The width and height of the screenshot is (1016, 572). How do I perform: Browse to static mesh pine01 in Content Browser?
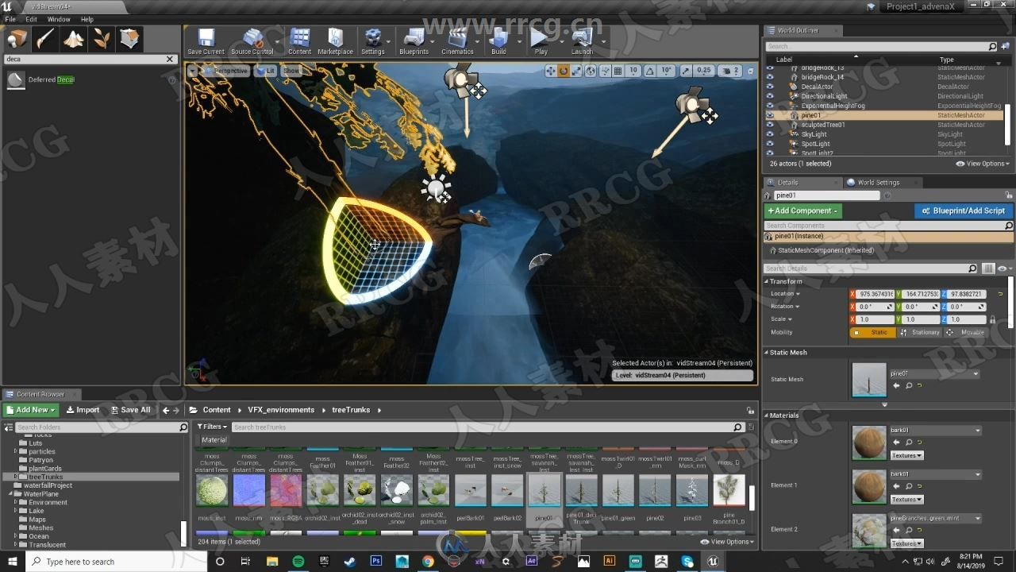909,385
